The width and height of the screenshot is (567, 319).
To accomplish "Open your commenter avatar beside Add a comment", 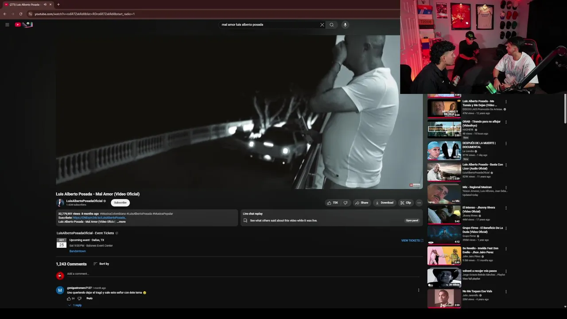I will coord(60,276).
